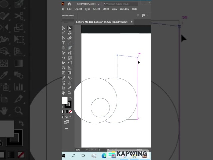Open Task View on the taskbar

[x=83, y=156]
